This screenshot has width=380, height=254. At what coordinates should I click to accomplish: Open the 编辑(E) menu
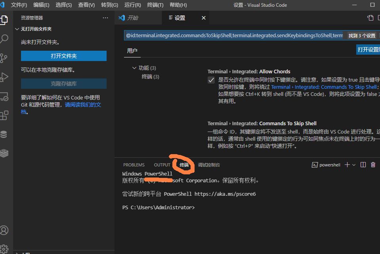click(41, 5)
